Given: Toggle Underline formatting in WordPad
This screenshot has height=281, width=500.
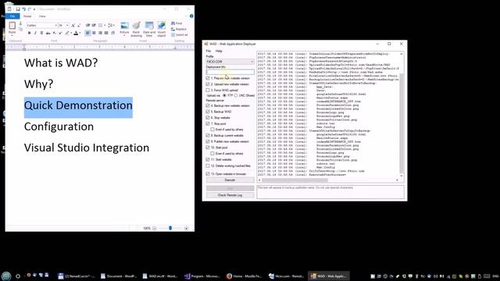Looking at the screenshot, I should (41, 33).
